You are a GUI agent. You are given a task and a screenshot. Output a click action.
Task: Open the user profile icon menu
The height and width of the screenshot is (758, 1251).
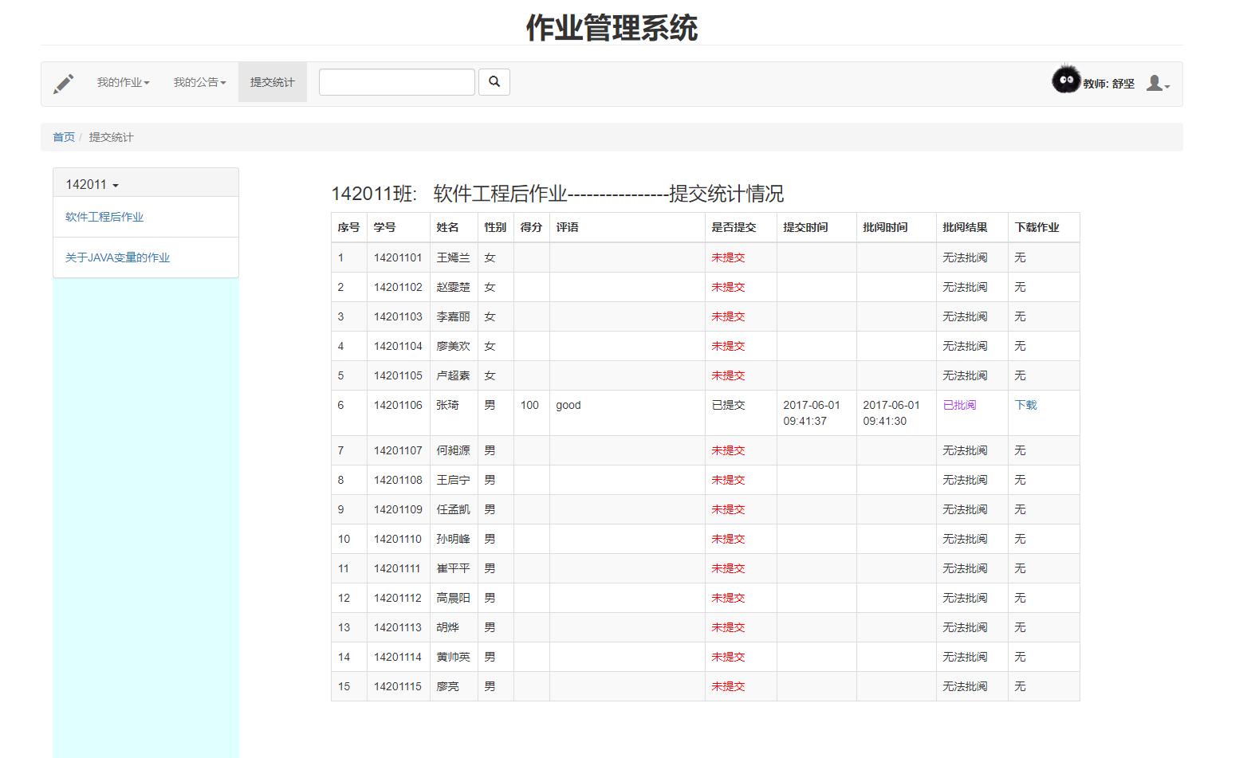coord(1157,84)
